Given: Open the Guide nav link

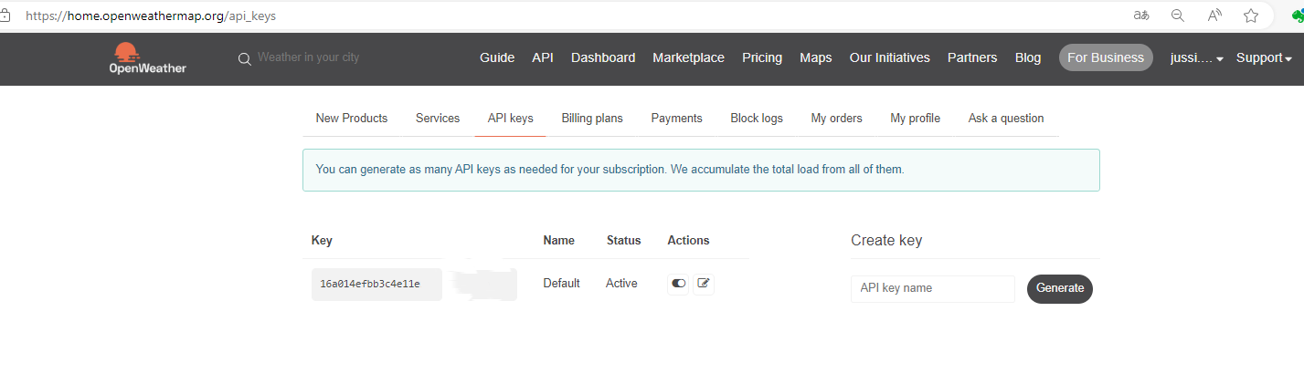Looking at the screenshot, I should tap(497, 57).
